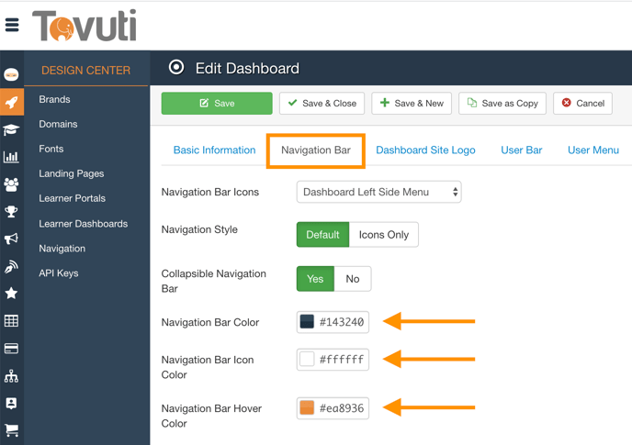The width and height of the screenshot is (632, 445).
Task: Click the Navigation Bar Hover Color swatch
Action: coord(307,407)
